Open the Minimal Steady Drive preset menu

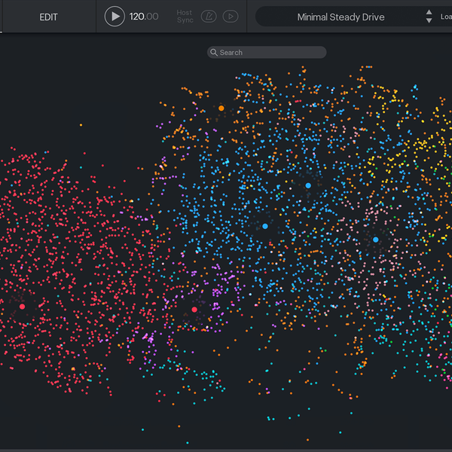coord(341,17)
